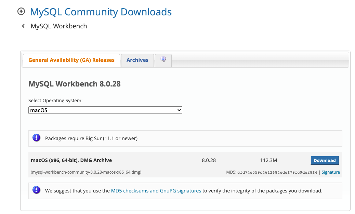
Task: Click the MD5 checksum hash value
Action: 277,172
